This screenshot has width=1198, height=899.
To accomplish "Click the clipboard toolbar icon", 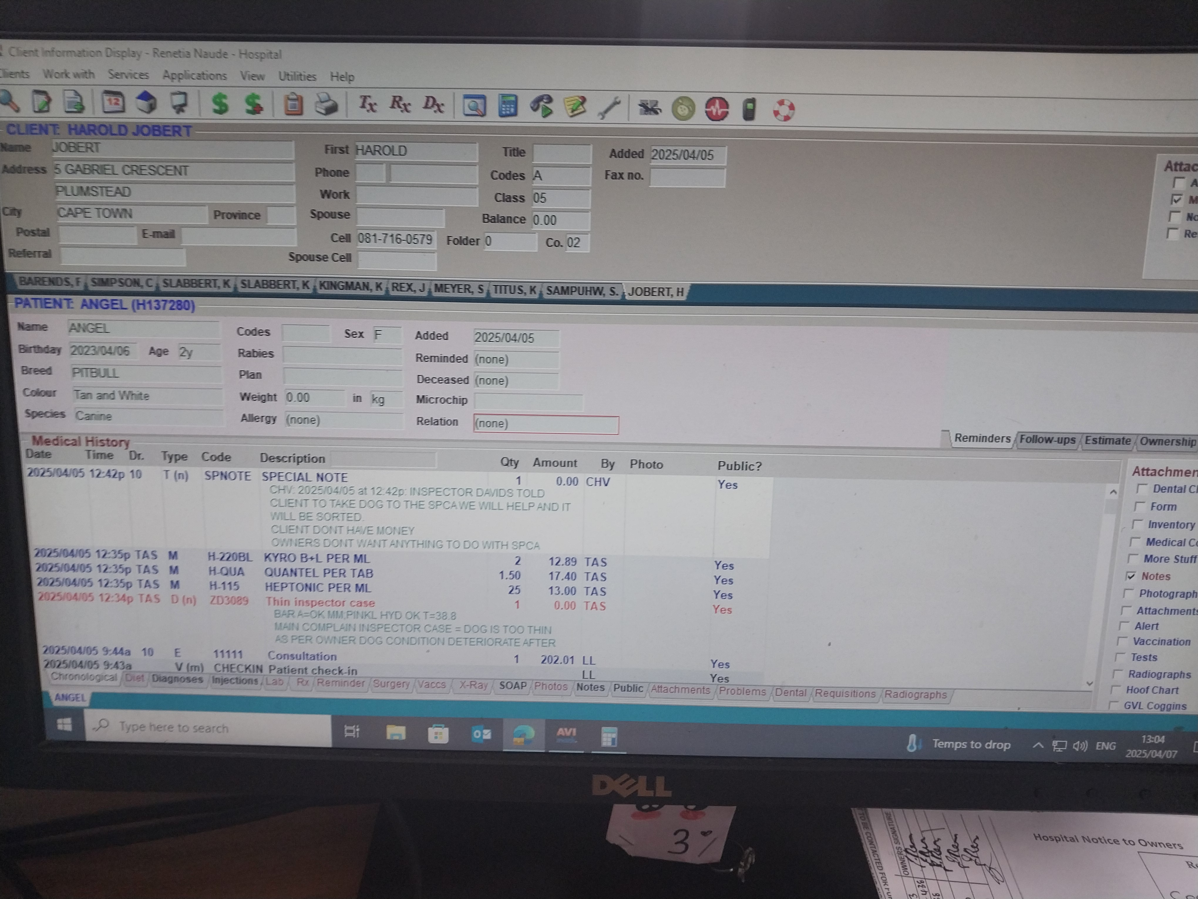I will point(293,104).
